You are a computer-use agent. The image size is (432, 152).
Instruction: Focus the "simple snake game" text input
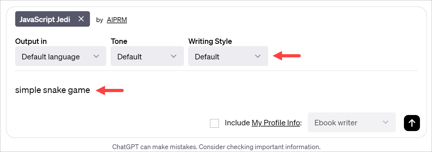click(52, 90)
